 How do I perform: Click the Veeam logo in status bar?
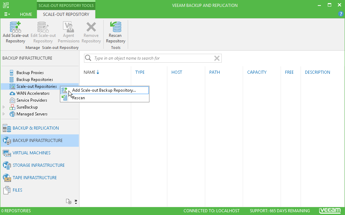pos(330,211)
